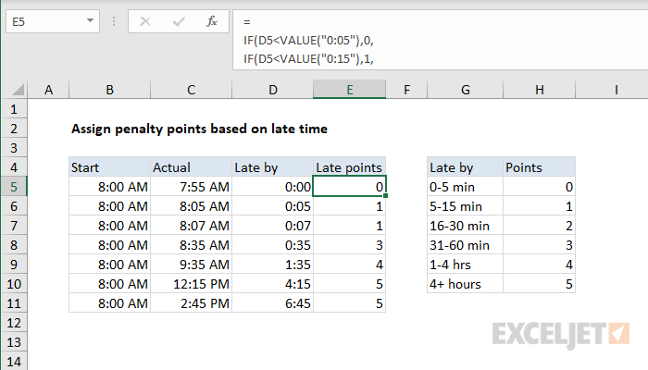Select cell with 8:07 AM
Screen dimensions: 648x370
coord(191,226)
